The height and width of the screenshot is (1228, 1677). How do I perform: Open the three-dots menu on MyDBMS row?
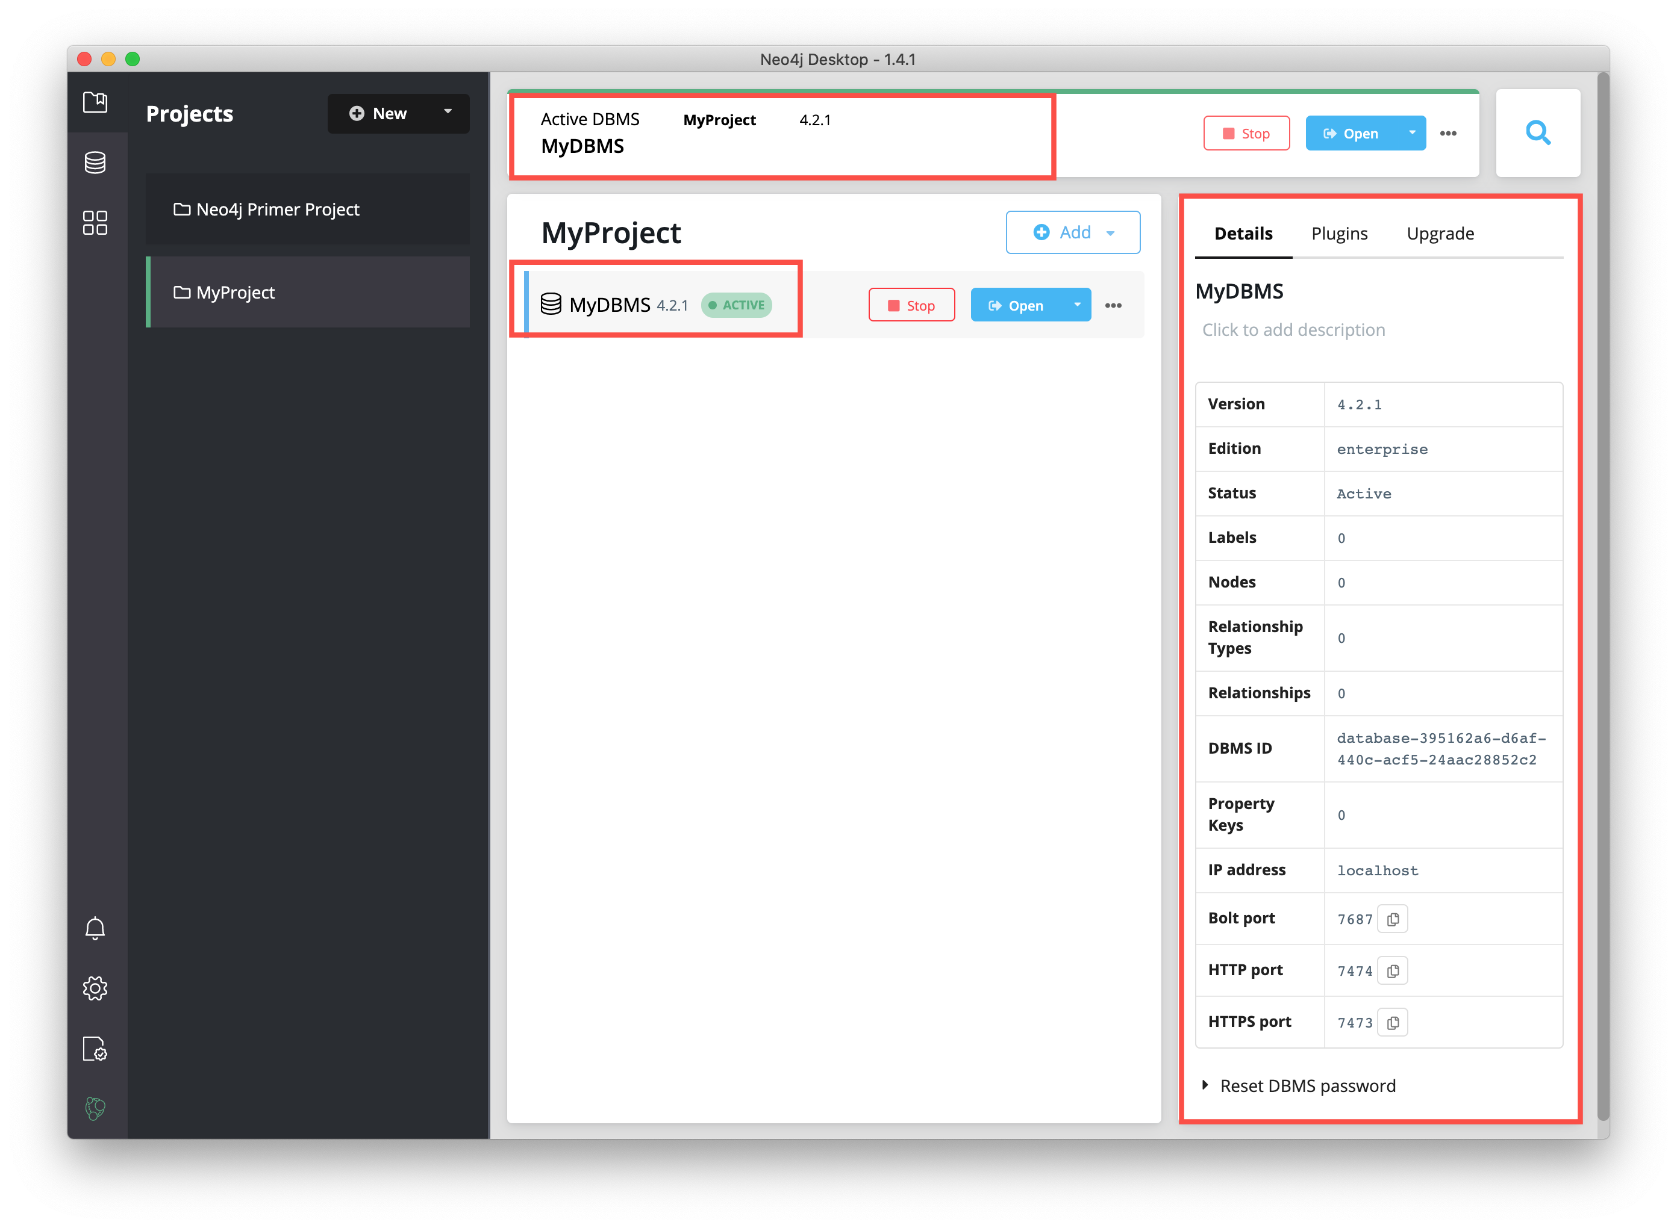[1113, 306]
